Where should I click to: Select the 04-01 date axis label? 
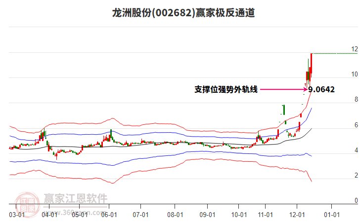click(49, 215)
